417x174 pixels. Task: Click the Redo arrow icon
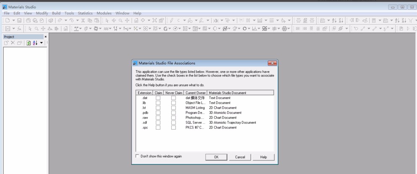click(71, 20)
